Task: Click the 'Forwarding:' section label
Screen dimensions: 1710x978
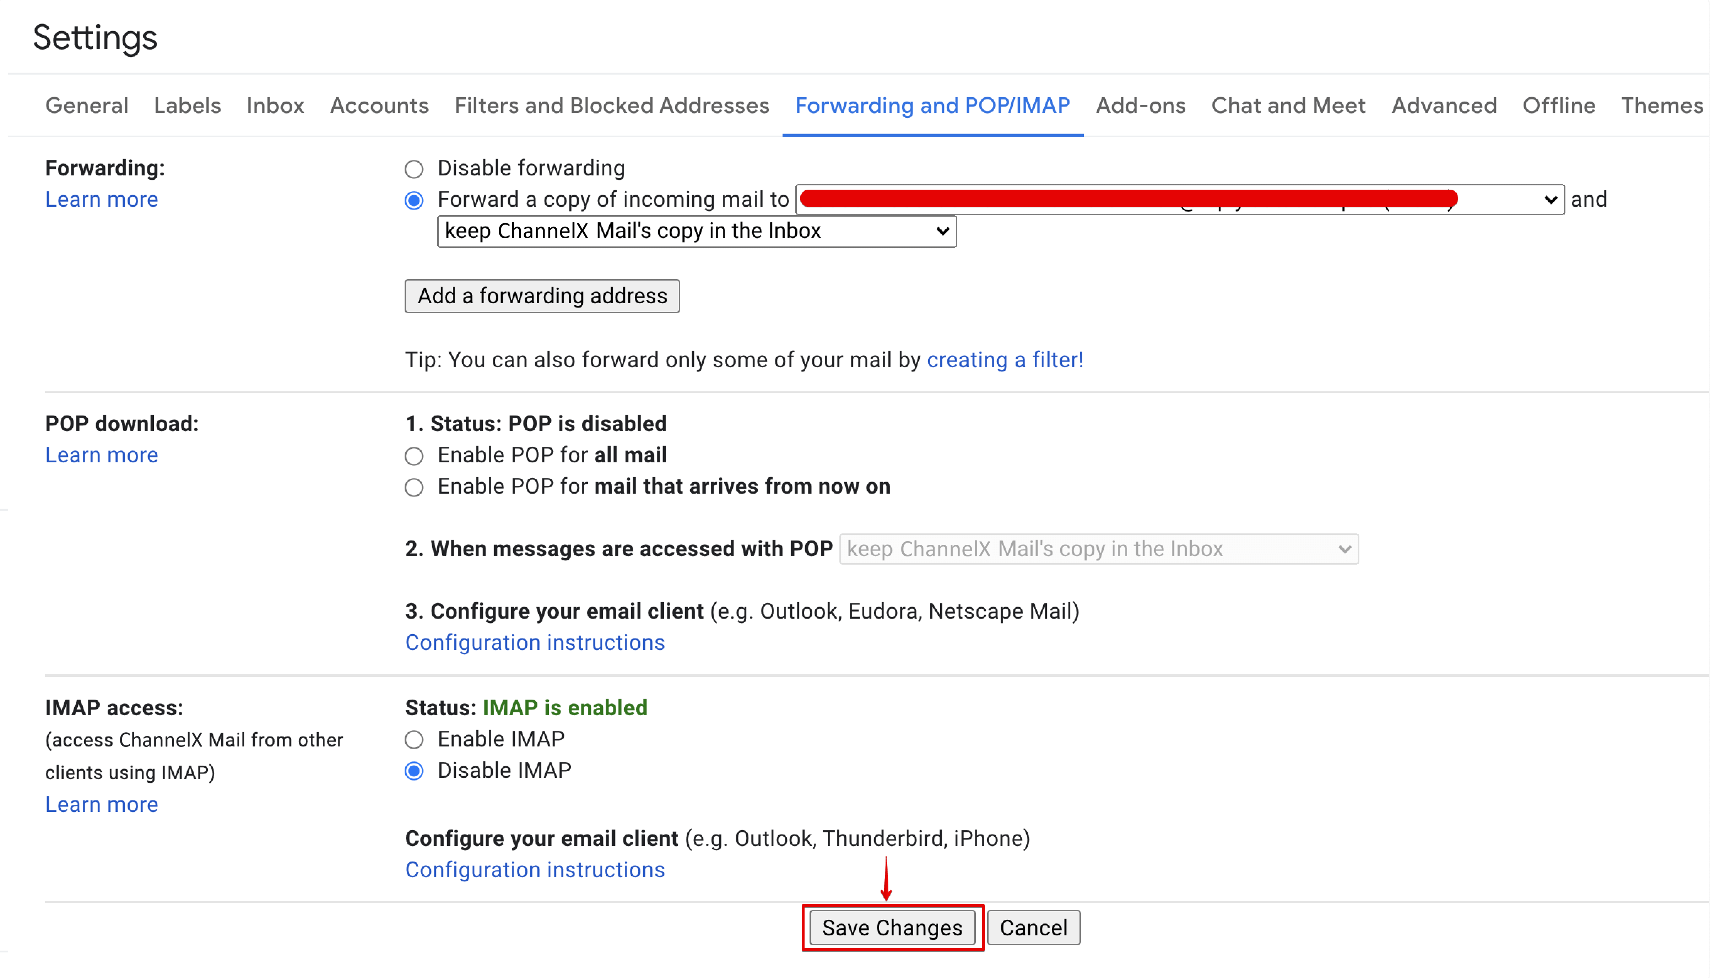Action: [x=105, y=168]
